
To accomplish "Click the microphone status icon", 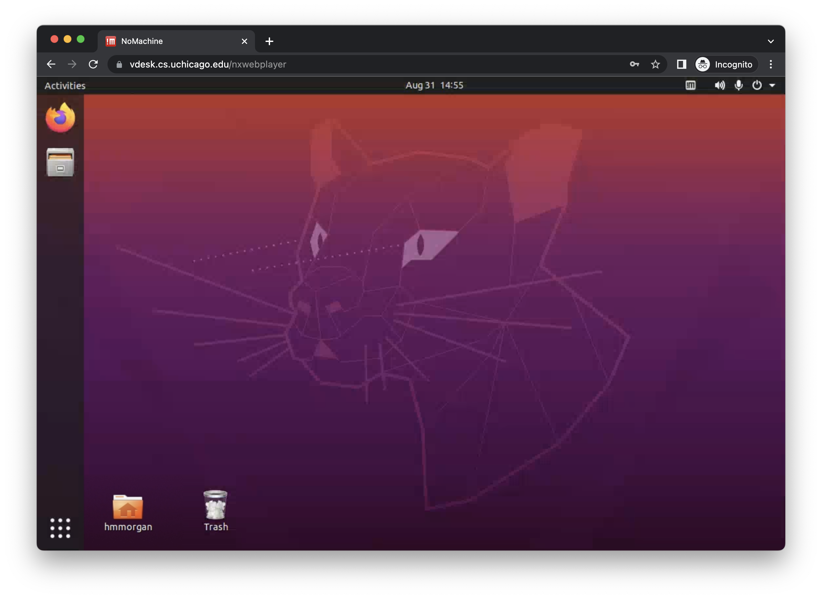I will [x=739, y=85].
